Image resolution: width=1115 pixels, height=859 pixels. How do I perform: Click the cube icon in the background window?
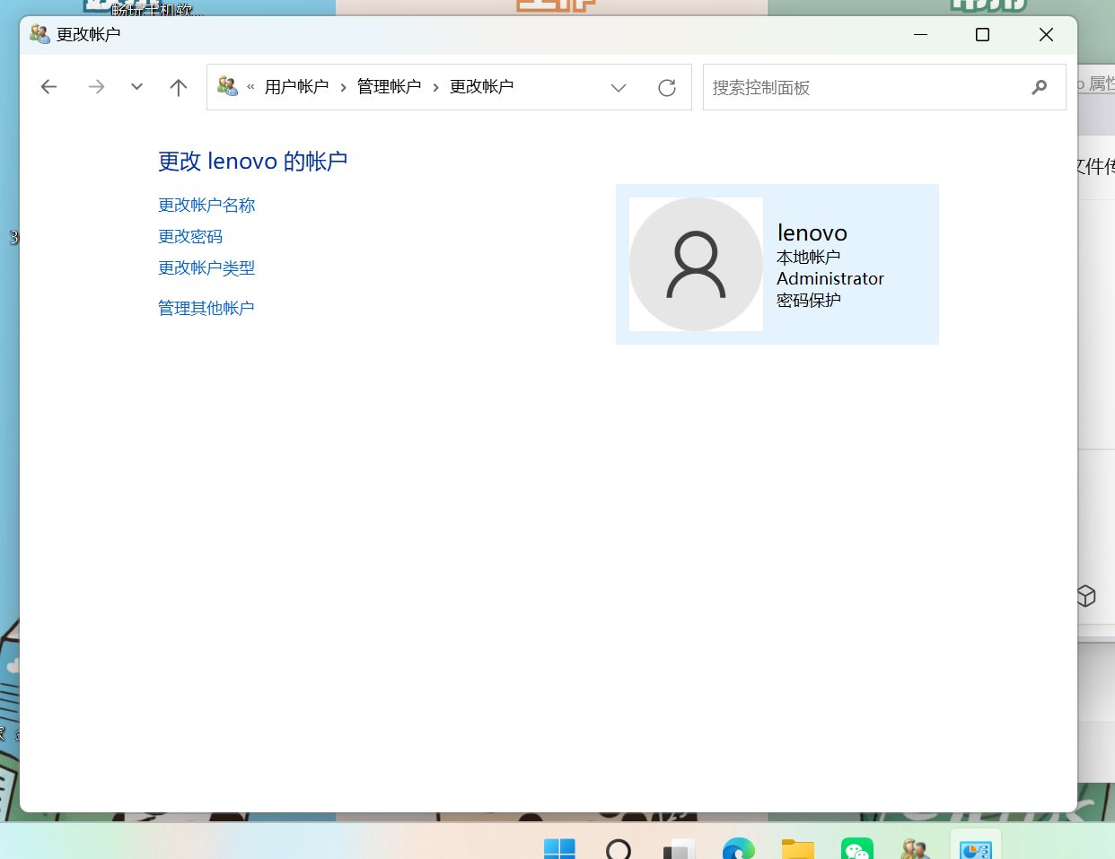(x=1086, y=595)
